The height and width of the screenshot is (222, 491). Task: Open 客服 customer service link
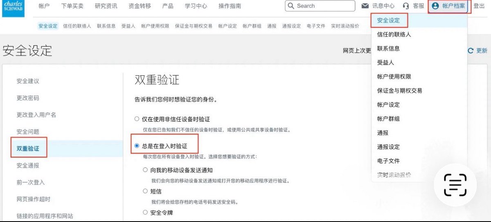click(419, 6)
